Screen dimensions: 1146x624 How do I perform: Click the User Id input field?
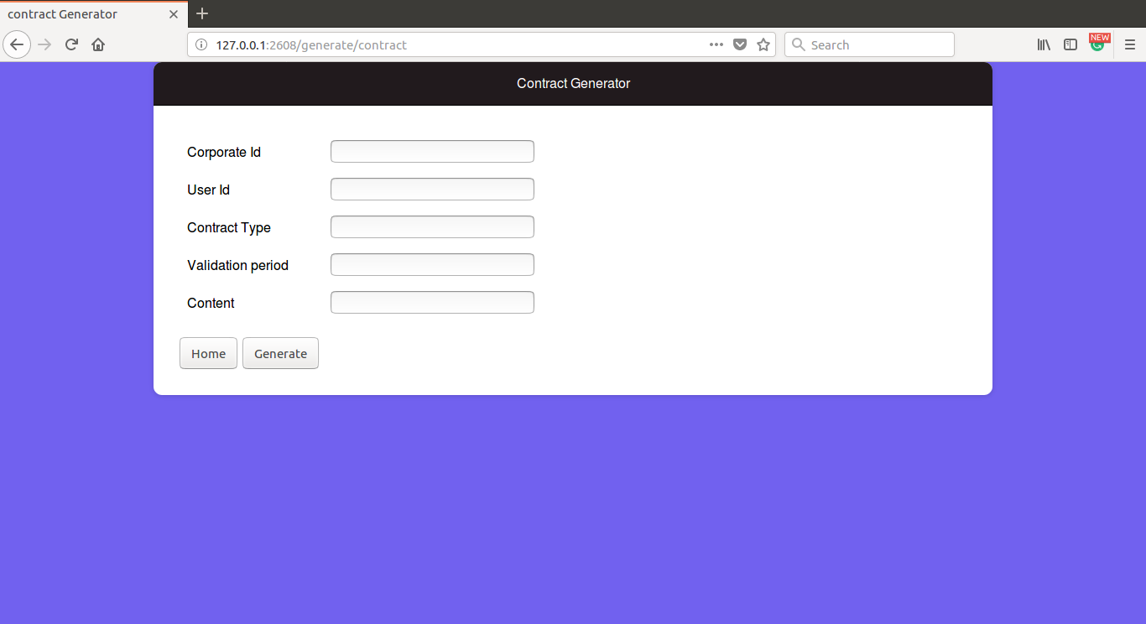point(432,190)
